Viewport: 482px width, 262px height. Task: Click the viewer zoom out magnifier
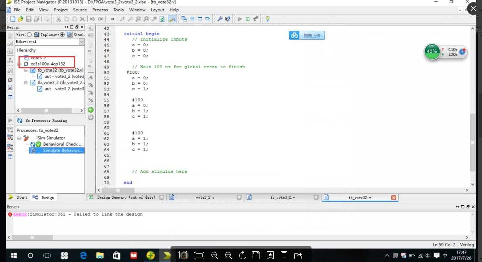tap(229, 255)
